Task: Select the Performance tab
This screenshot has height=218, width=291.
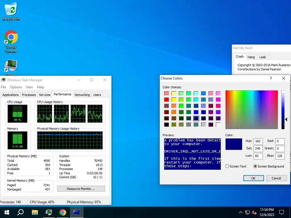Action: 62,94
